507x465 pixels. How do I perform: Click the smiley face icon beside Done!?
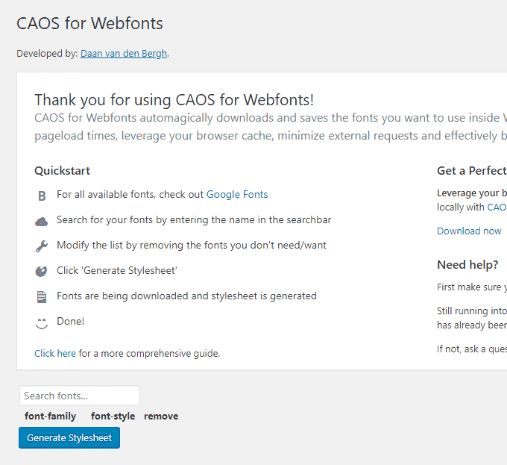click(x=42, y=323)
